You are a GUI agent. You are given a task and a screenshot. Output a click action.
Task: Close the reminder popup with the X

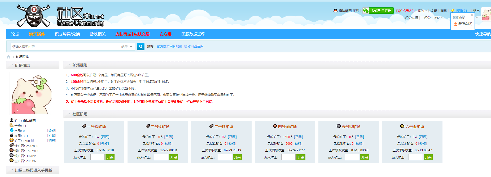[472, 15]
